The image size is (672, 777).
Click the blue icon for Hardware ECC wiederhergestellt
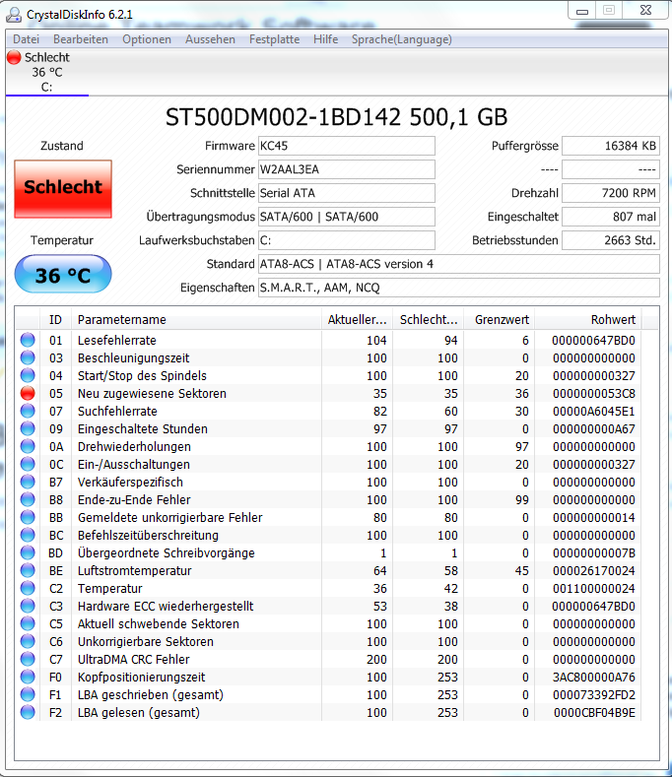(28, 606)
